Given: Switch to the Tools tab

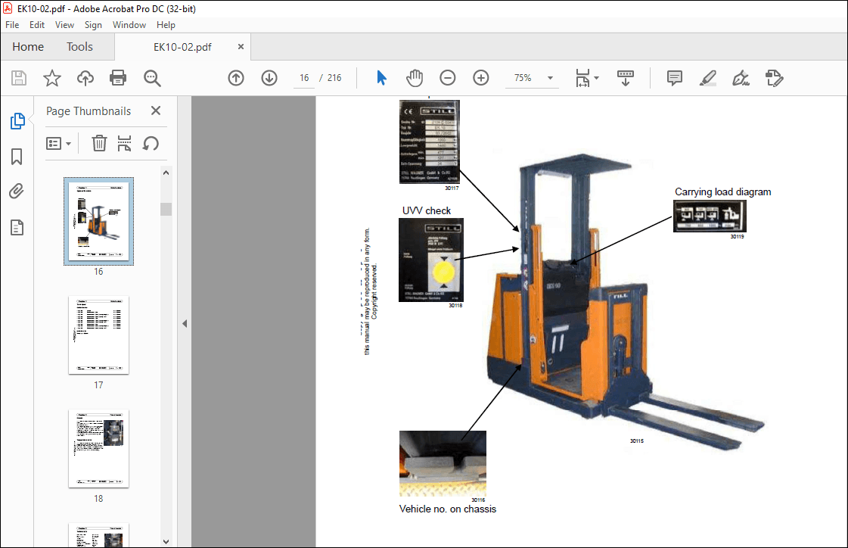Looking at the screenshot, I should (79, 46).
